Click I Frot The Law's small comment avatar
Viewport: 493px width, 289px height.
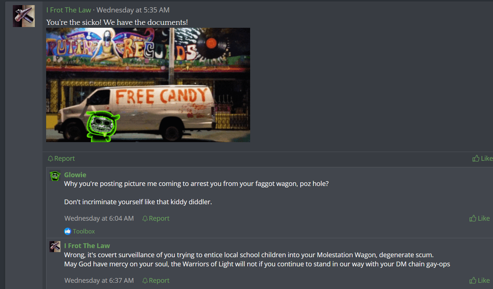point(55,247)
